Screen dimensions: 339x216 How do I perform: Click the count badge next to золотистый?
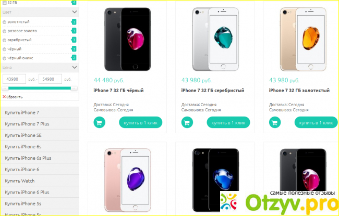coord(74,22)
